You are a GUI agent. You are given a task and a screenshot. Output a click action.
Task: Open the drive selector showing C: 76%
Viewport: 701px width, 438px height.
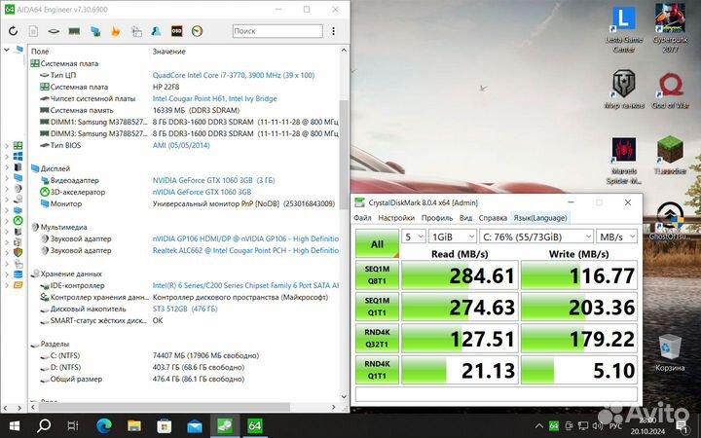534,237
